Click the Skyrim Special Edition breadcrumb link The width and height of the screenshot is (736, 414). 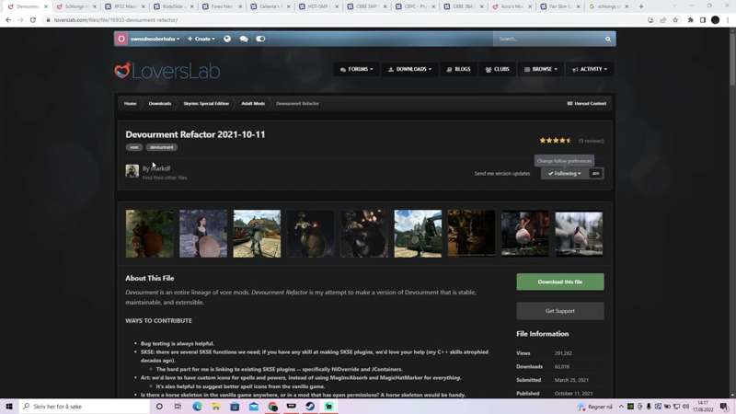click(x=206, y=103)
